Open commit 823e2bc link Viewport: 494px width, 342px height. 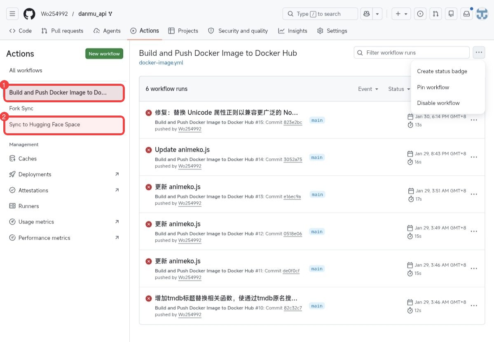[293, 123]
